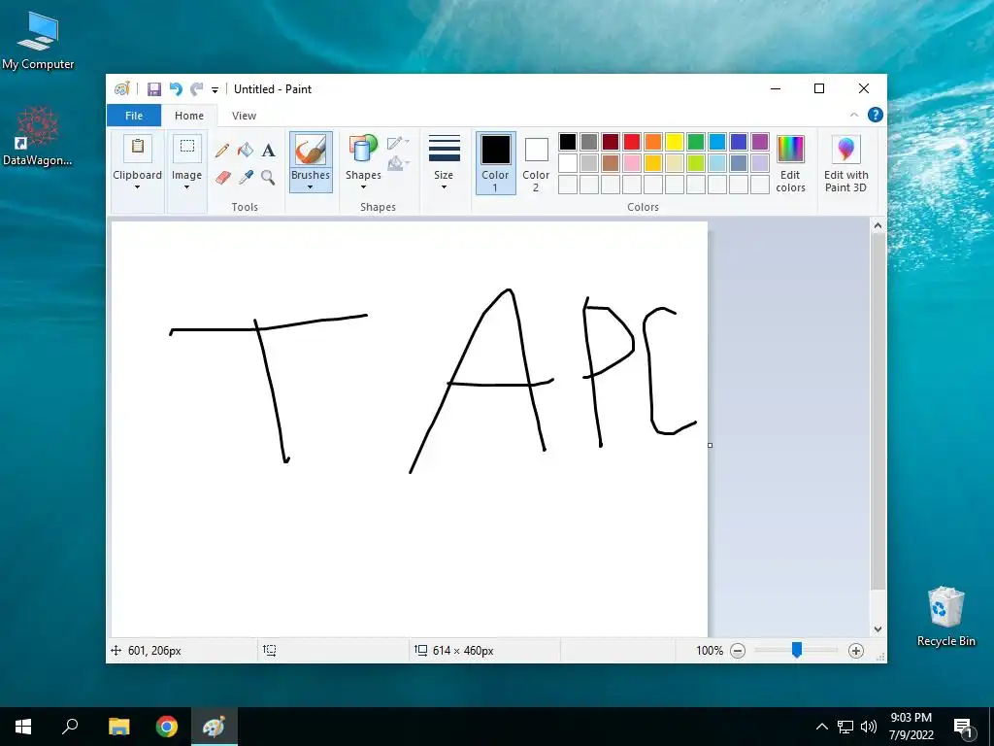Click the vertical scrollbar up arrow
Image resolution: width=994 pixels, height=746 pixels.
click(878, 225)
